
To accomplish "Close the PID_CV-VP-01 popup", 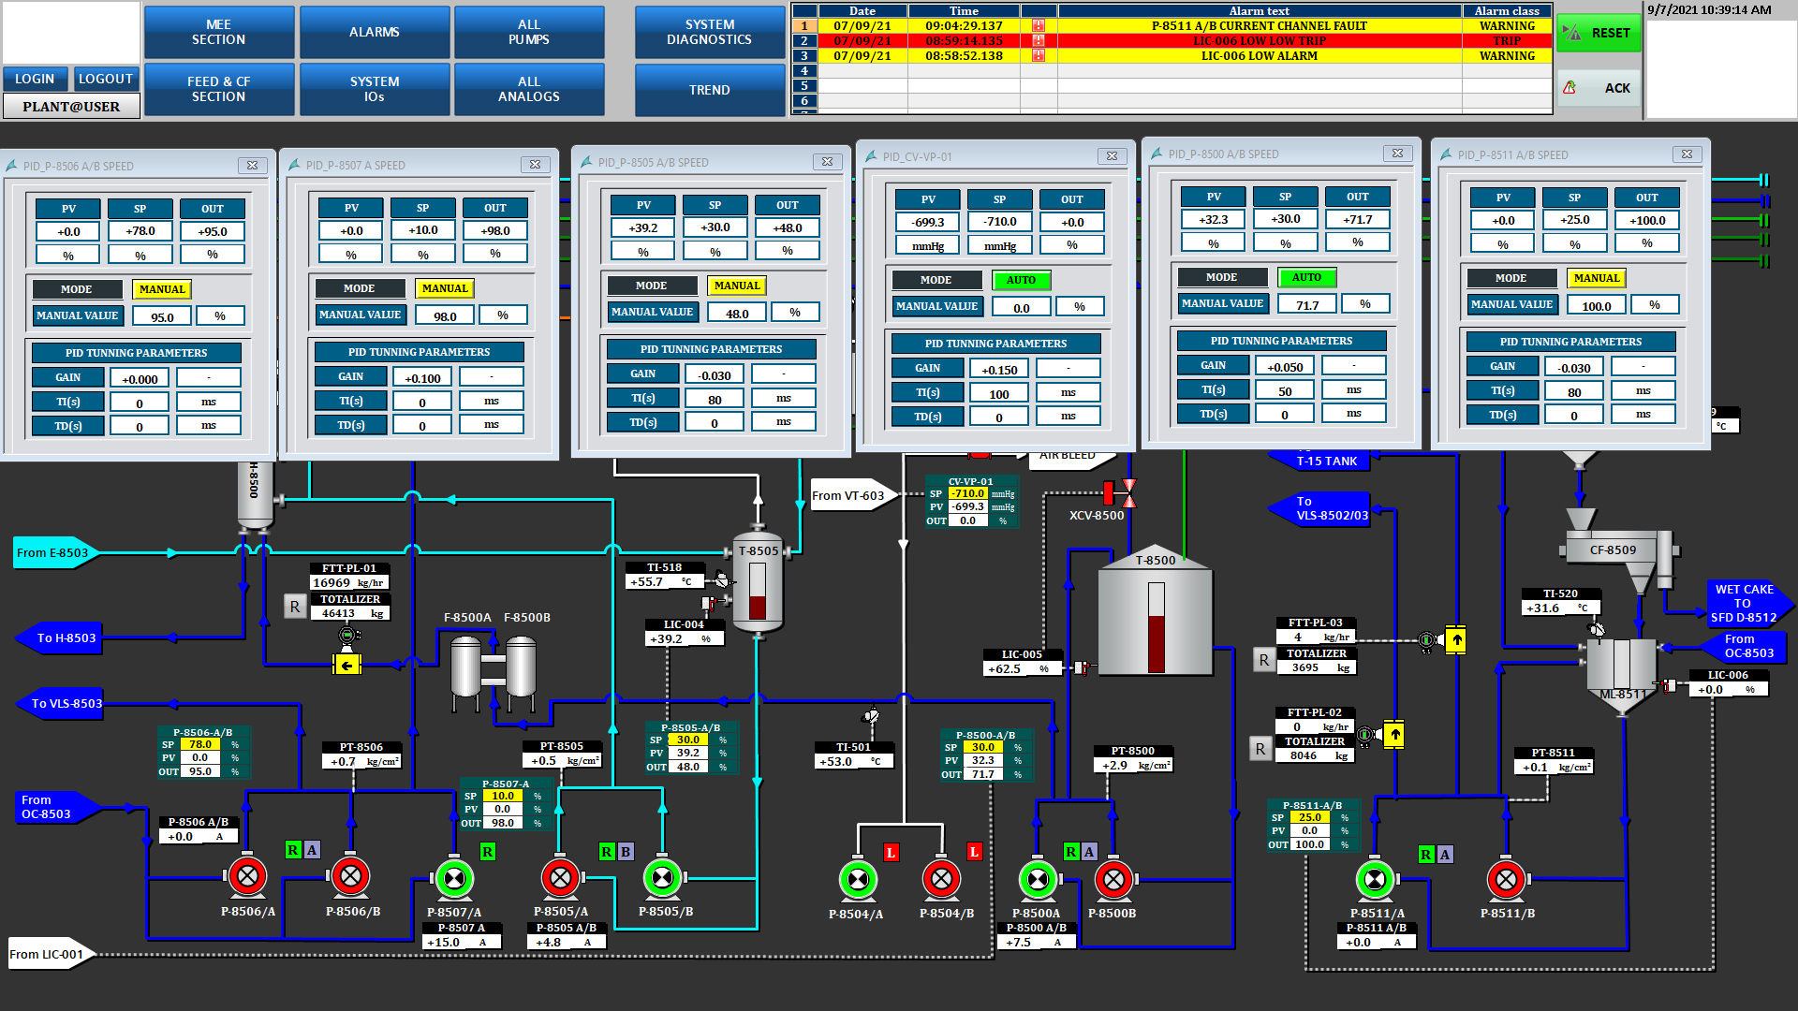I will pyautogui.click(x=1112, y=156).
